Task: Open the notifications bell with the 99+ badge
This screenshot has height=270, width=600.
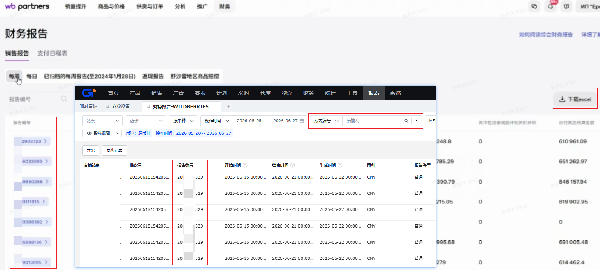Action: tap(551, 6)
